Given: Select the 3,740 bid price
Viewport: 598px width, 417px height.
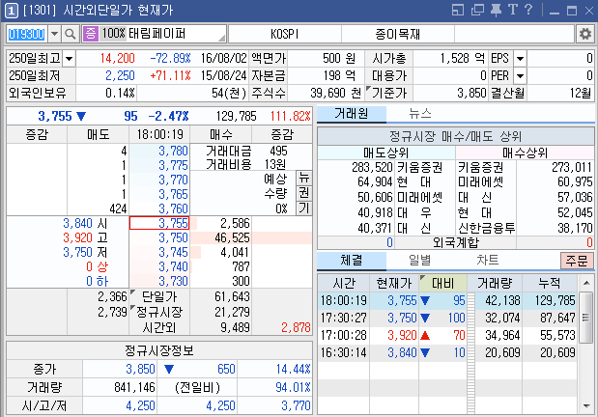Looking at the screenshot, I should click(x=159, y=266).
